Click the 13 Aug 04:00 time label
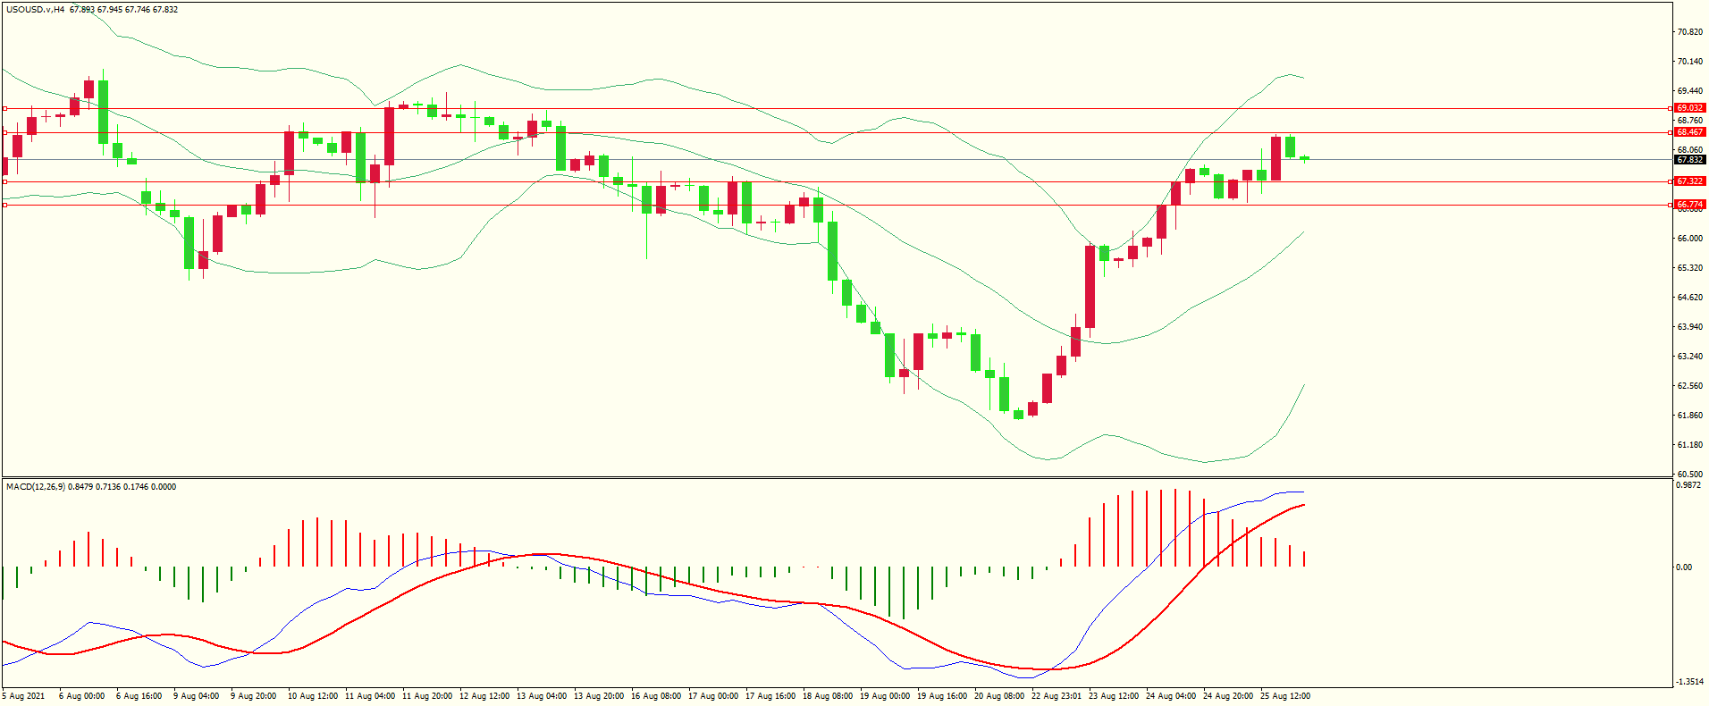 pyautogui.click(x=542, y=696)
